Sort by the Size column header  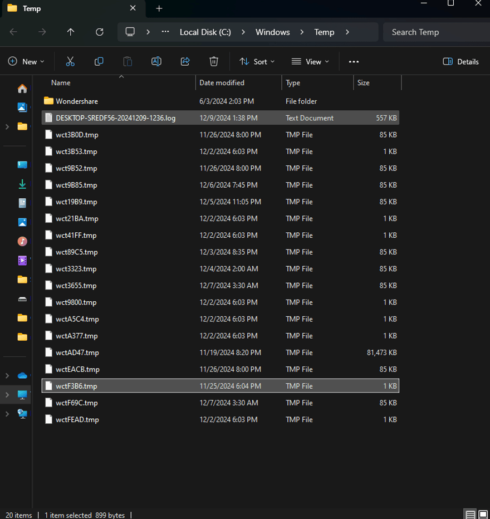[377, 83]
